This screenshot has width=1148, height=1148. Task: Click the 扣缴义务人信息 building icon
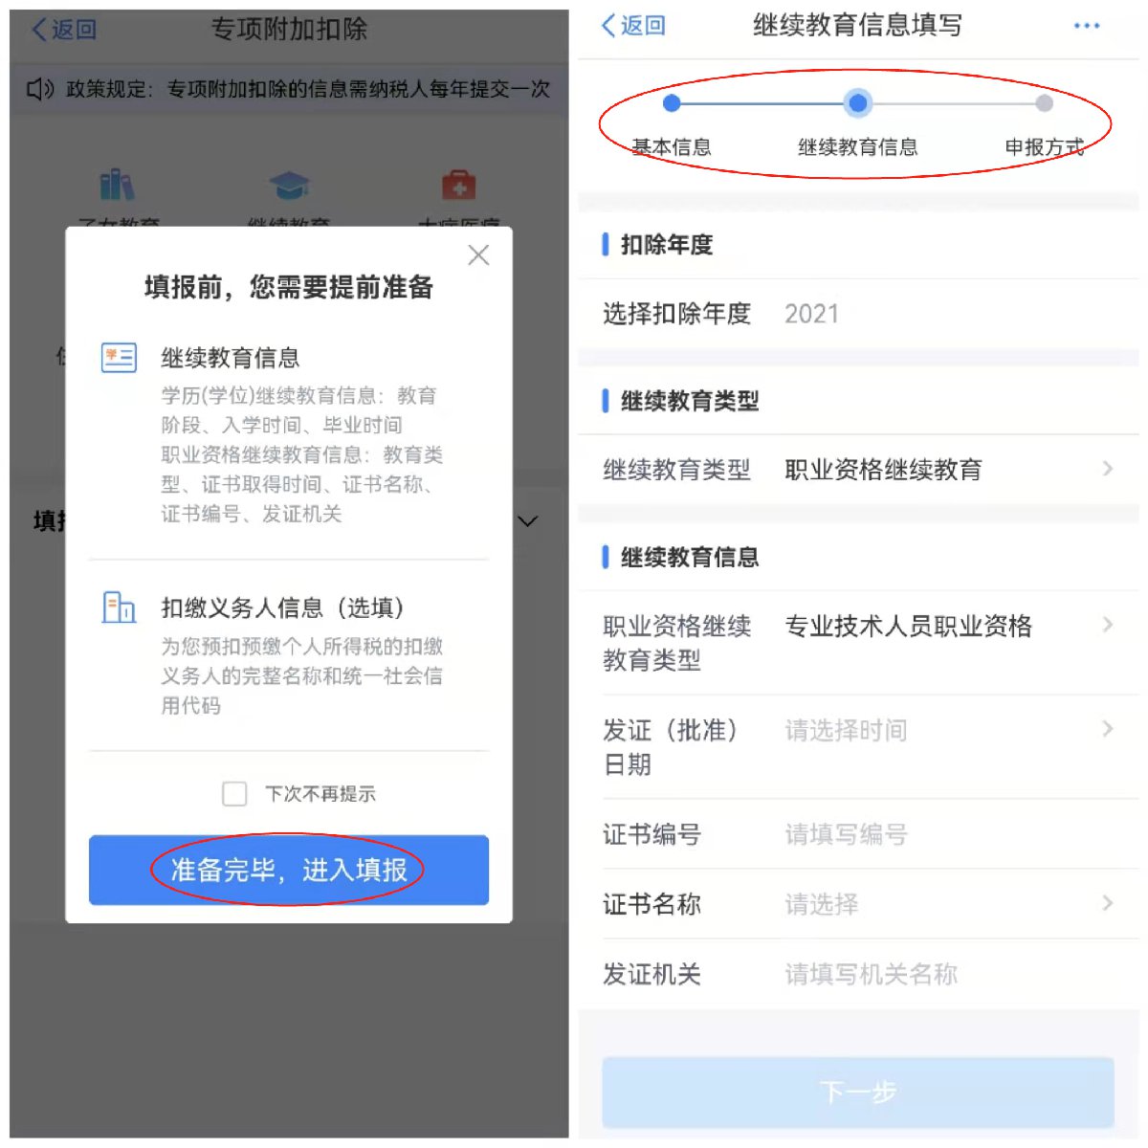coord(119,607)
